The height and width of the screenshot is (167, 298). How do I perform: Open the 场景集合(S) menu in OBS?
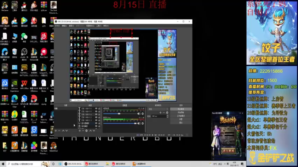point(90,26)
